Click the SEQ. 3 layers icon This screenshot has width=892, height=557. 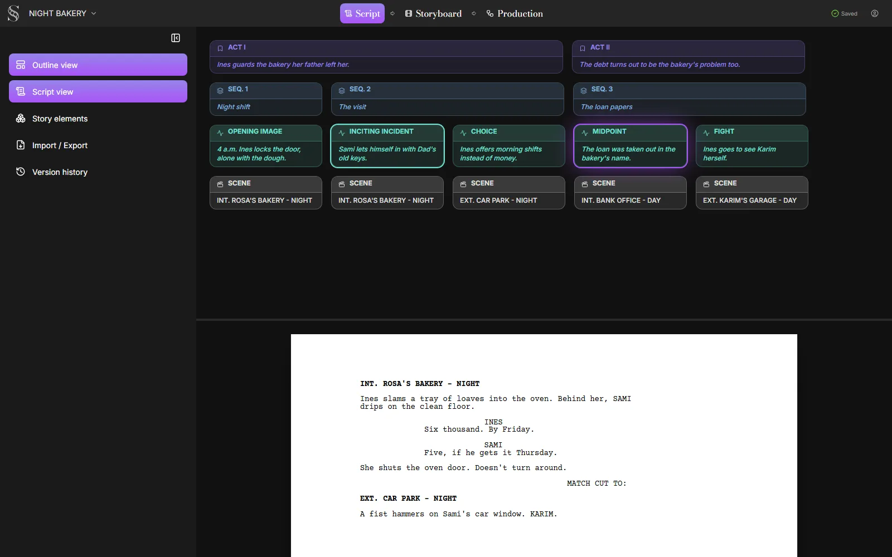click(584, 90)
